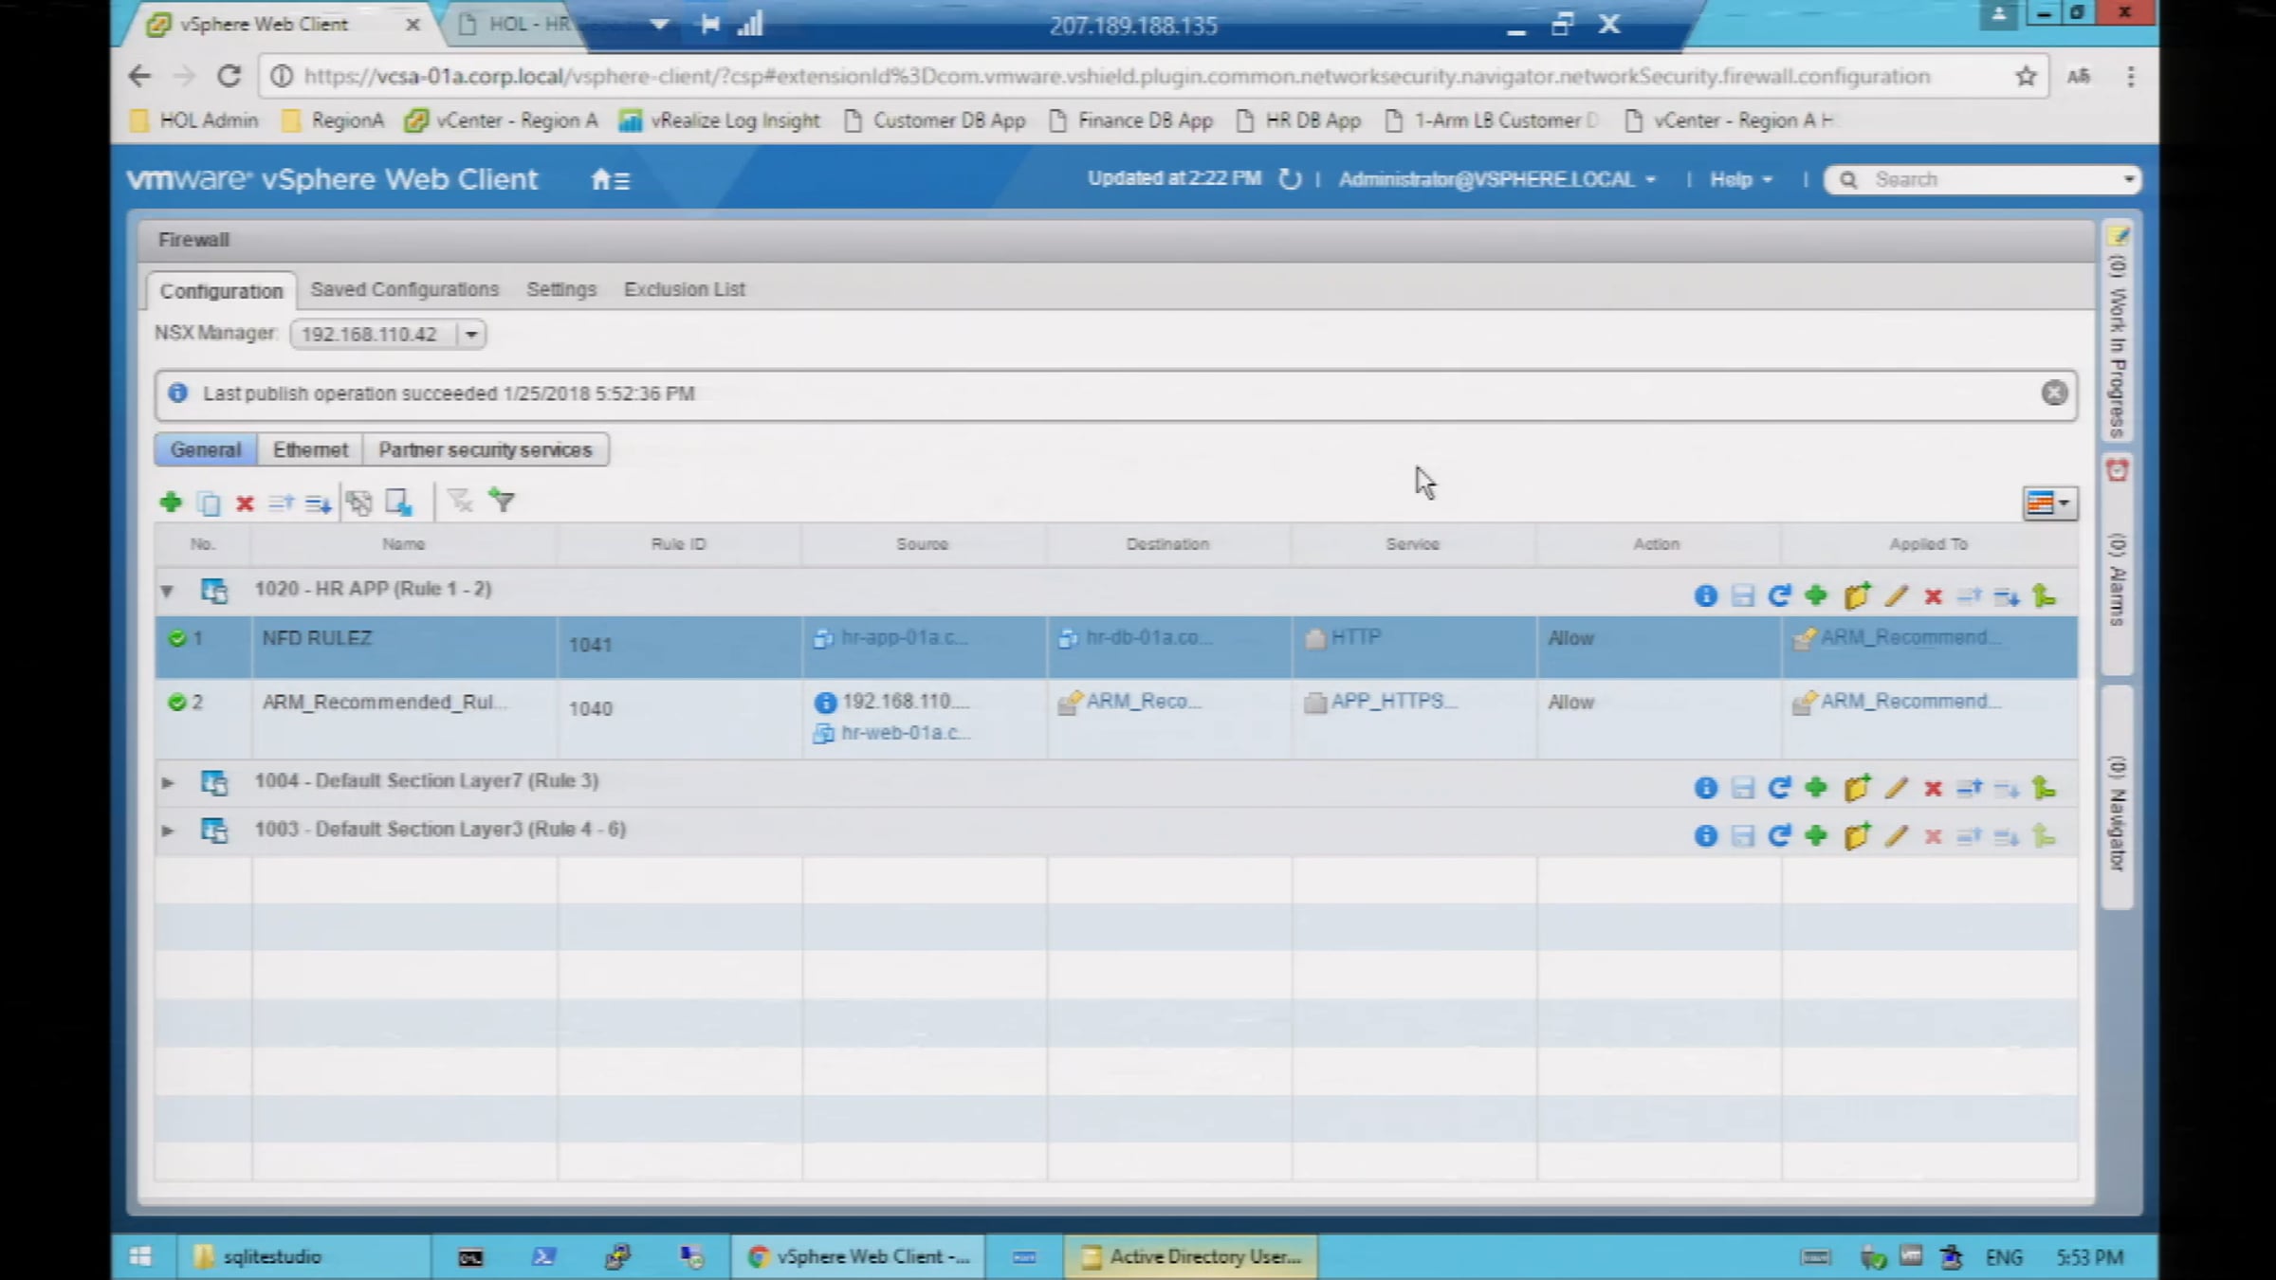Click the Windows Start button
Viewport: 2276px width, 1280px height.
140,1257
